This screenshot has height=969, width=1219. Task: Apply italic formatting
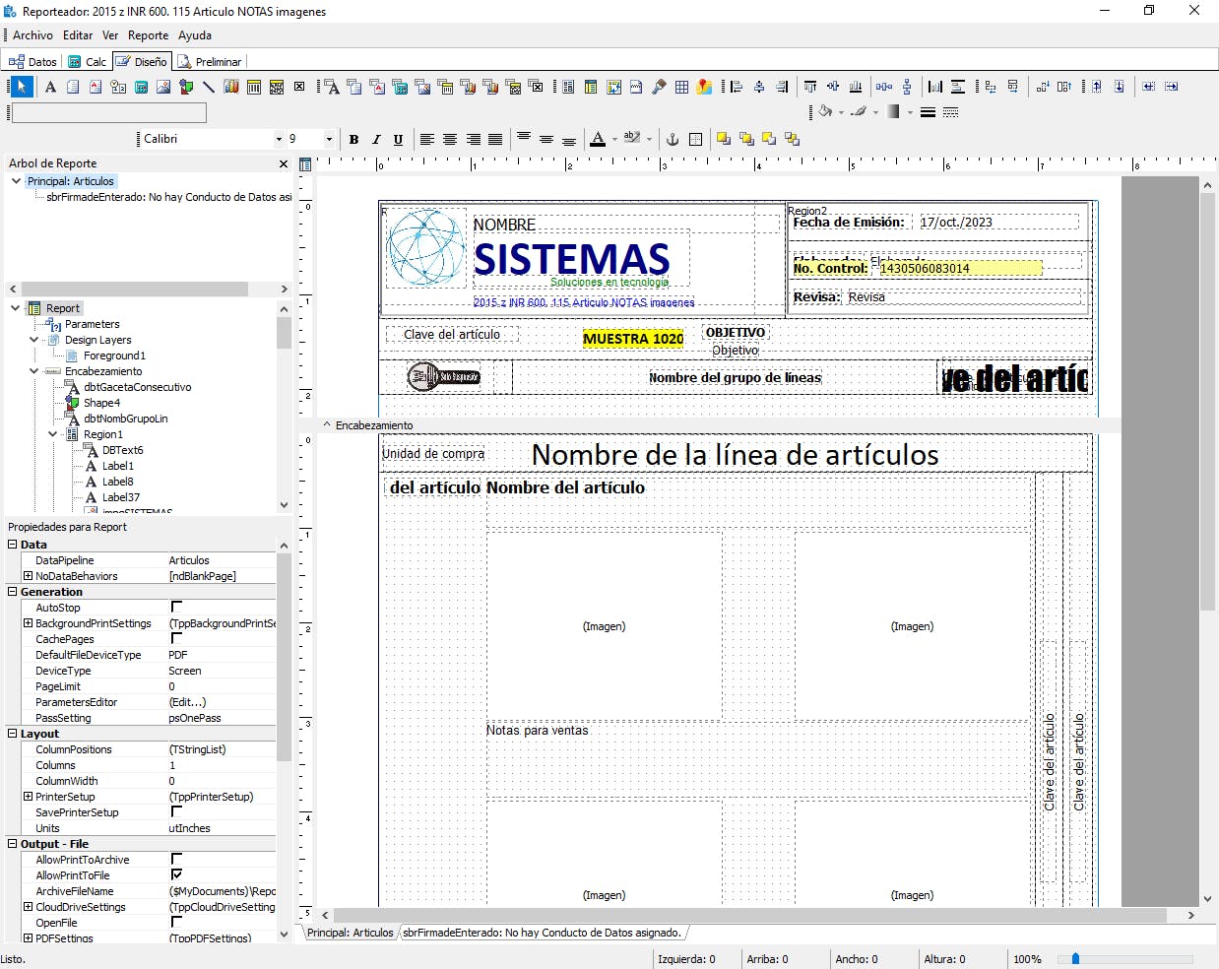pos(376,139)
